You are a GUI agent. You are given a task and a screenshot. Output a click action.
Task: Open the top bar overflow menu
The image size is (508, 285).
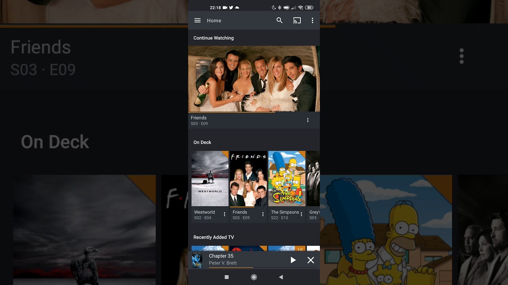312,21
